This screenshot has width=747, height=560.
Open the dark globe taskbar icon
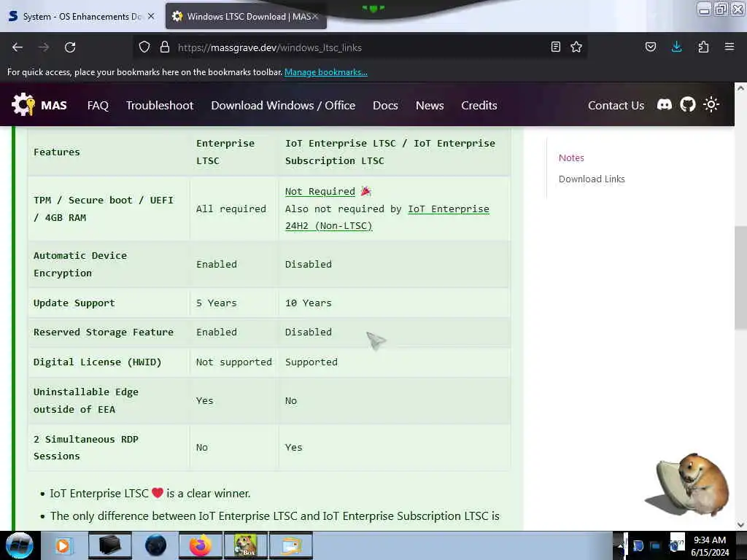tap(155, 545)
